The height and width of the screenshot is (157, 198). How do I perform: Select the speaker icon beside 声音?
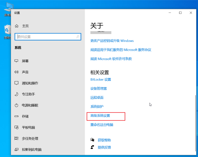coord(16,72)
